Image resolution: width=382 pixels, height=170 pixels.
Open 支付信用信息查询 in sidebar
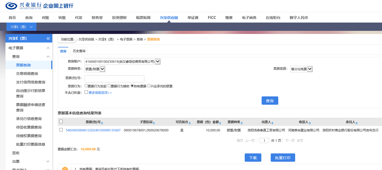pos(31,82)
